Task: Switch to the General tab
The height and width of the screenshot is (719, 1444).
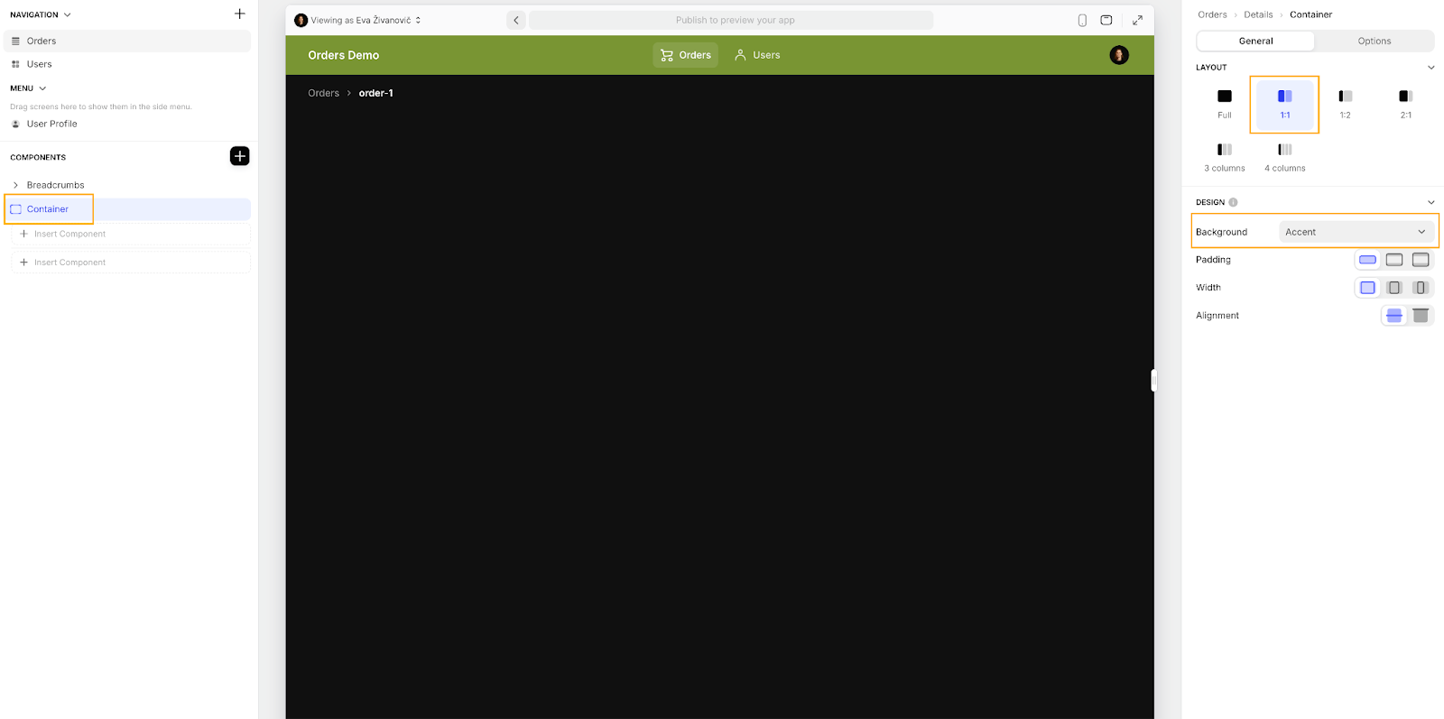Action: (1255, 41)
